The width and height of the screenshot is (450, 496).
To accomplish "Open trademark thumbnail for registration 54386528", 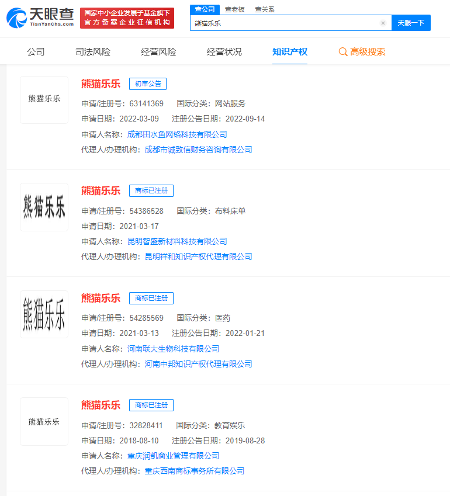I will pos(44,207).
